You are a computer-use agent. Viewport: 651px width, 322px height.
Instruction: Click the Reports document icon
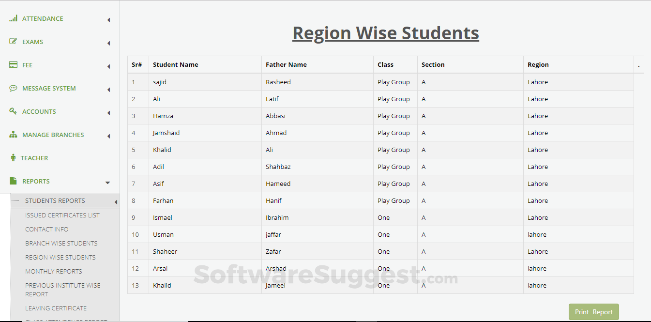13,181
